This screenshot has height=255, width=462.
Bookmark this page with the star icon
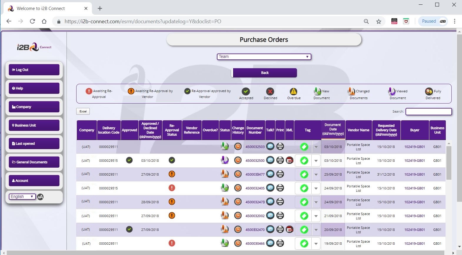(379, 21)
